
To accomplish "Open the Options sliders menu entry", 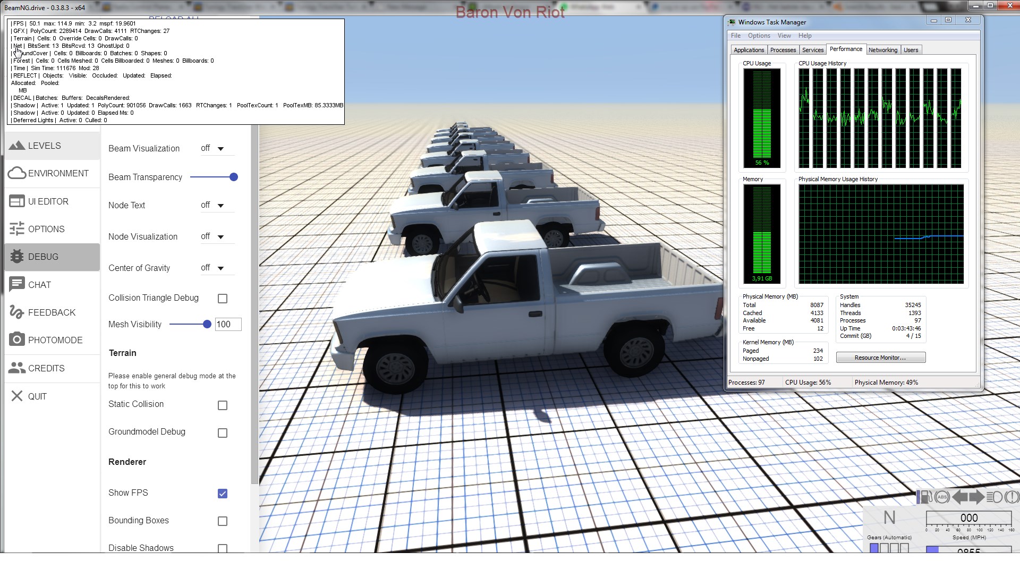I will click(x=52, y=229).
